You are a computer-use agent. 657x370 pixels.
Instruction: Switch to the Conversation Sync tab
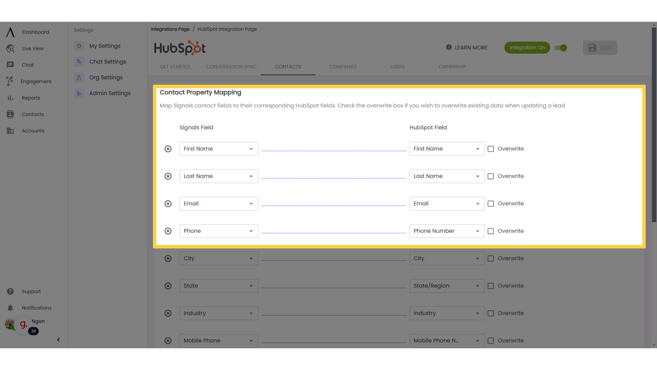click(231, 67)
